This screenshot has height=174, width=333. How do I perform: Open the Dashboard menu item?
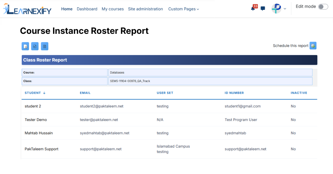(87, 9)
